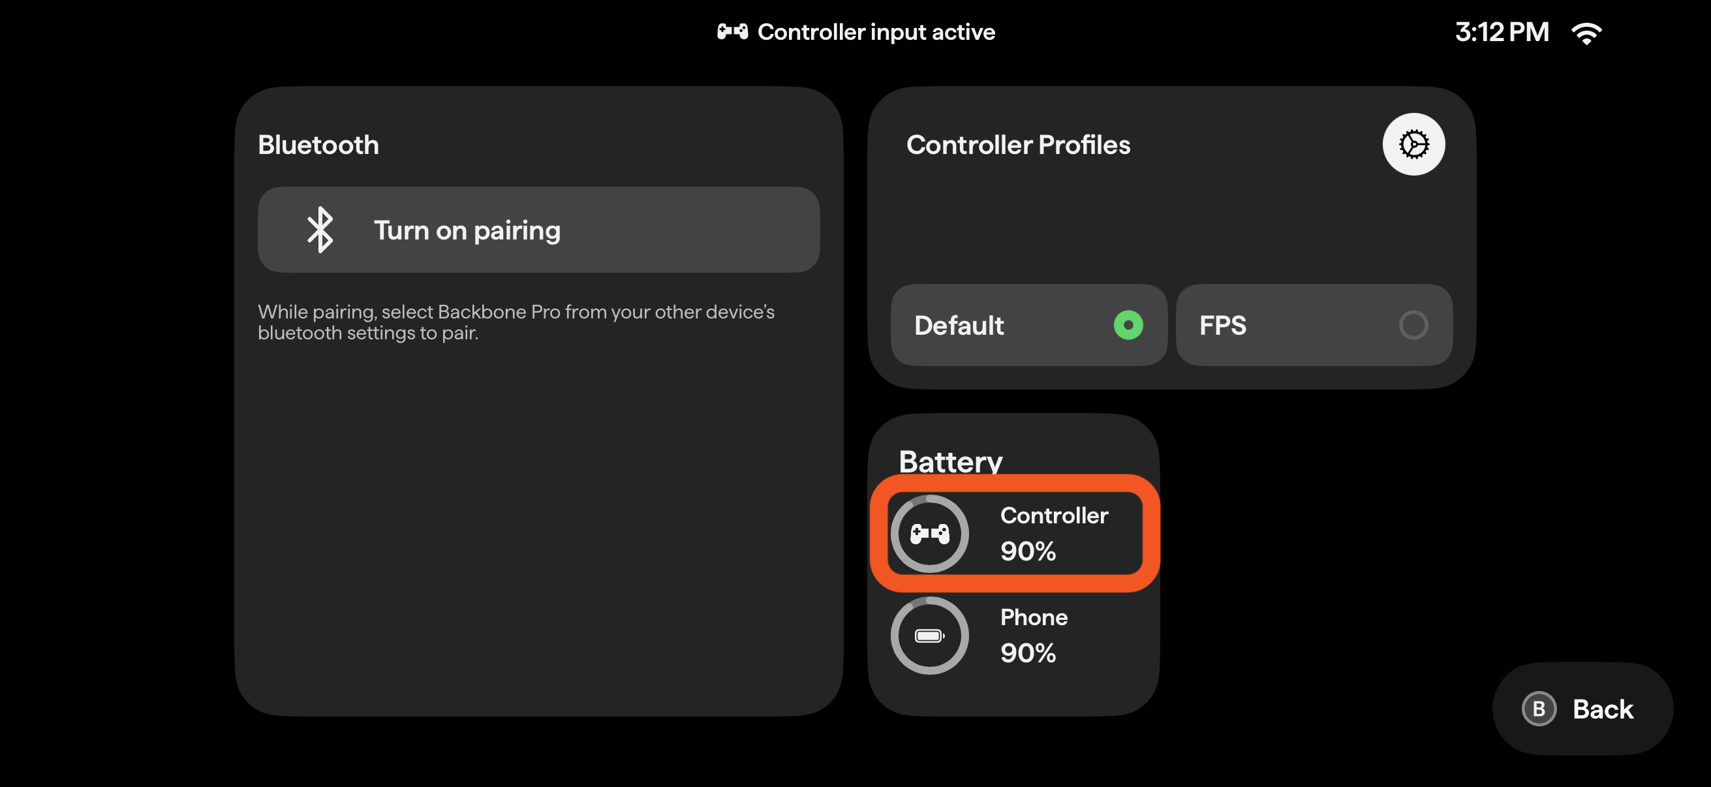This screenshot has width=1711, height=787.
Task: Click the controller icon in the status bar
Action: (x=732, y=31)
